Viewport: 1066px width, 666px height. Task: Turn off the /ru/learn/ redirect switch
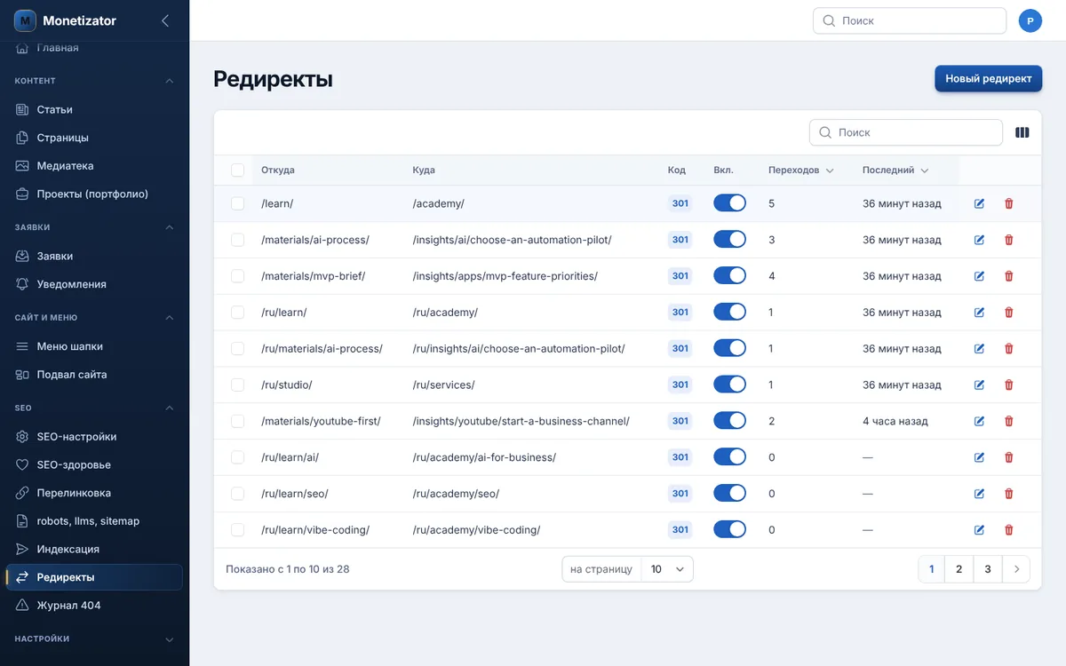tap(729, 313)
